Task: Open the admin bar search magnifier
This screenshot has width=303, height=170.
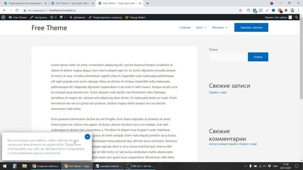Action: pyautogui.click(x=296, y=17)
